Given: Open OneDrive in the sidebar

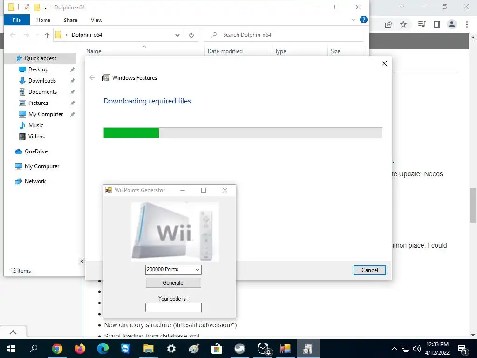Looking at the screenshot, I should pyautogui.click(x=36, y=151).
